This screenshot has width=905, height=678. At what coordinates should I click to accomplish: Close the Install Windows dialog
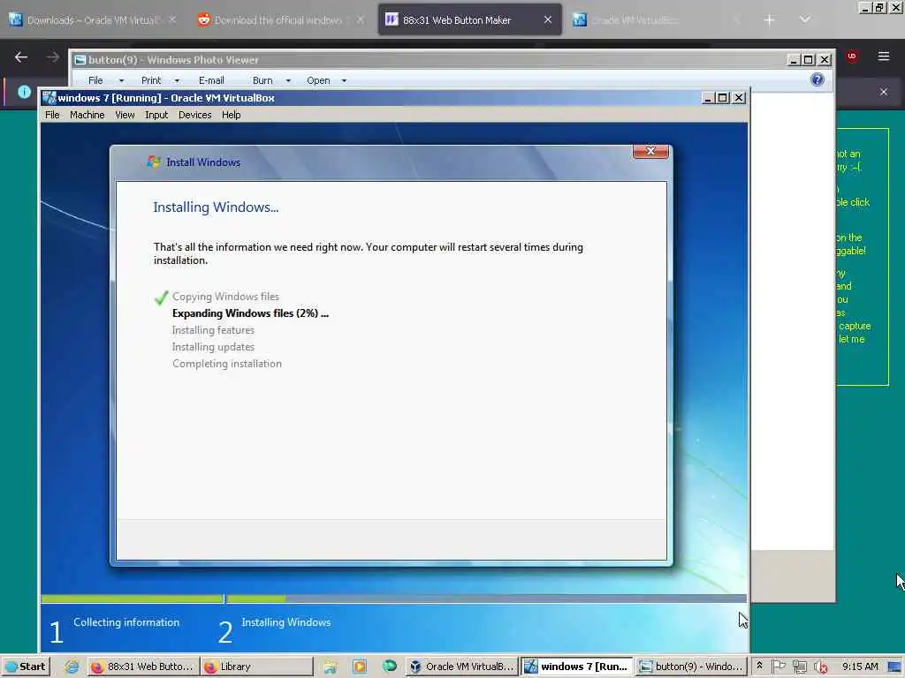[x=650, y=151]
